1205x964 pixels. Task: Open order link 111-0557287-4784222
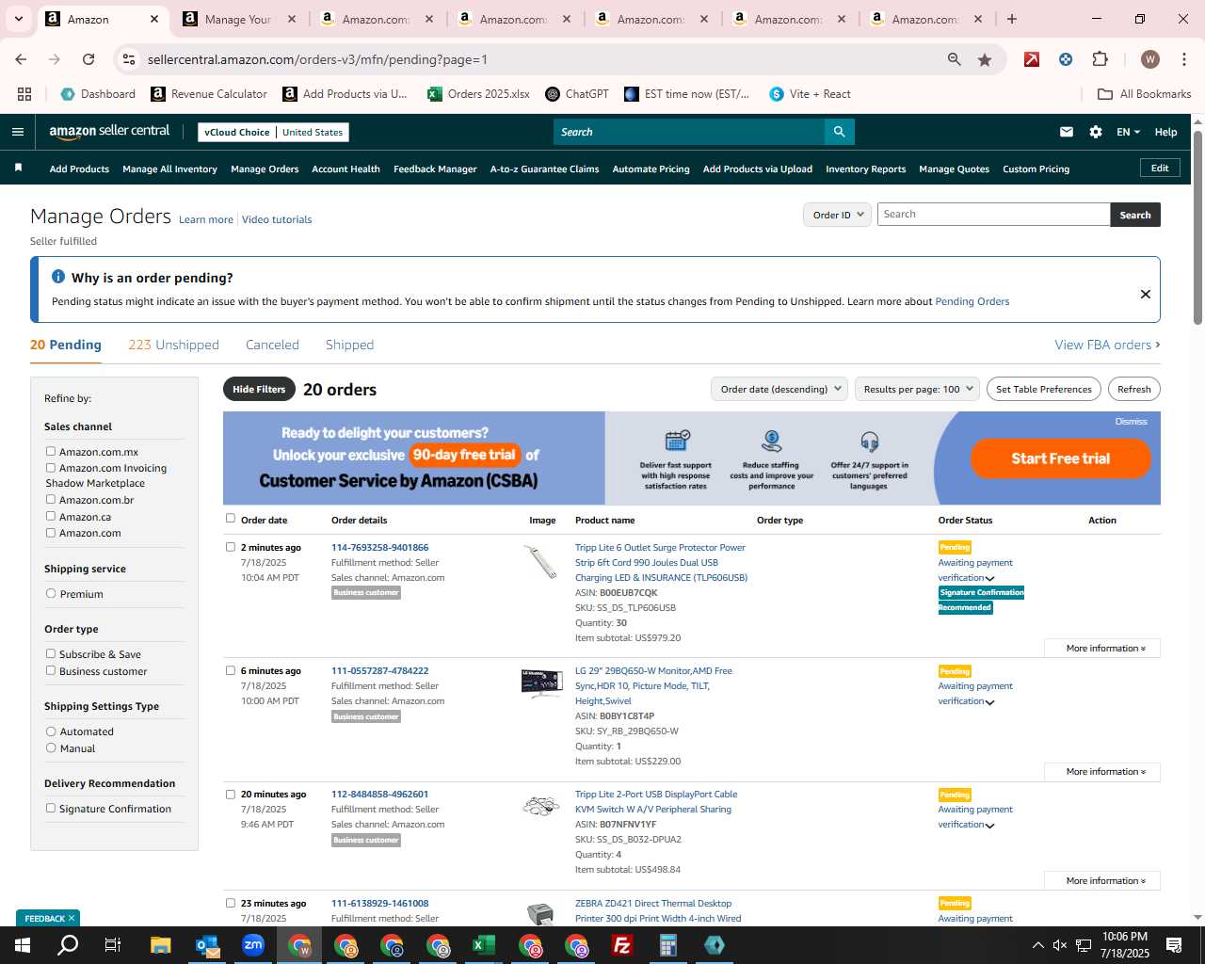pos(379,671)
